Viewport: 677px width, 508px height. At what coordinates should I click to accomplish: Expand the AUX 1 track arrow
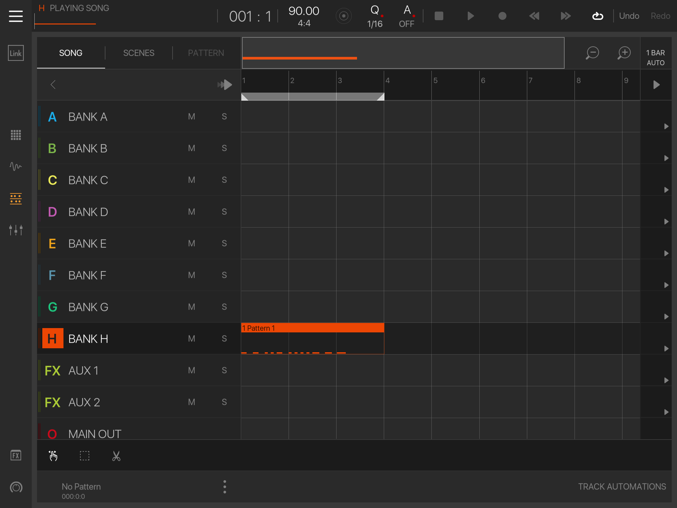[x=666, y=380]
